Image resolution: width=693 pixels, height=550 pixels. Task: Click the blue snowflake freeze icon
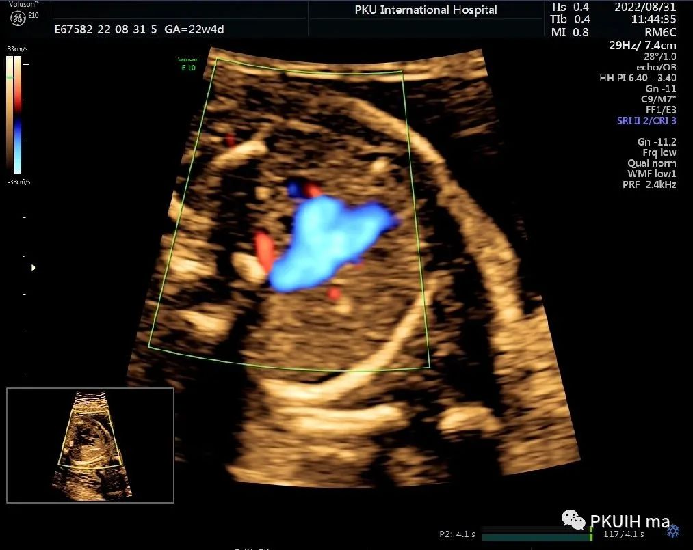tap(673, 531)
